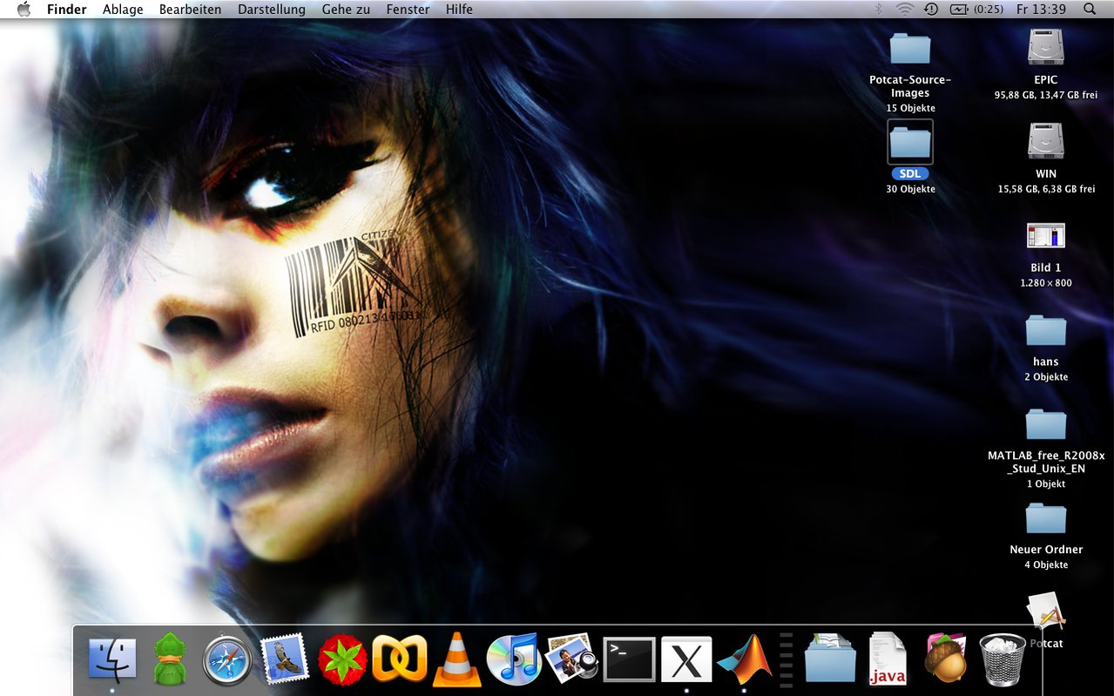Viewport: 1114px width, 696px height.
Task: Open X11 application in Dock
Action: (x=686, y=659)
